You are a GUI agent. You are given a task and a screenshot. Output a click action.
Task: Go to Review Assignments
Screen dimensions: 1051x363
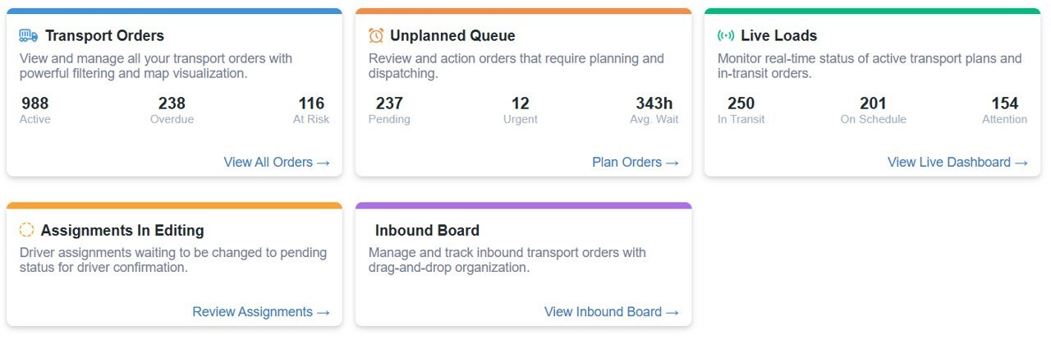coord(261,311)
